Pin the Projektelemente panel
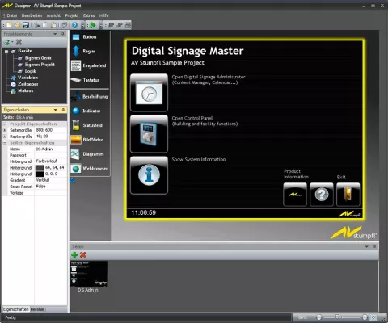 (63, 34)
